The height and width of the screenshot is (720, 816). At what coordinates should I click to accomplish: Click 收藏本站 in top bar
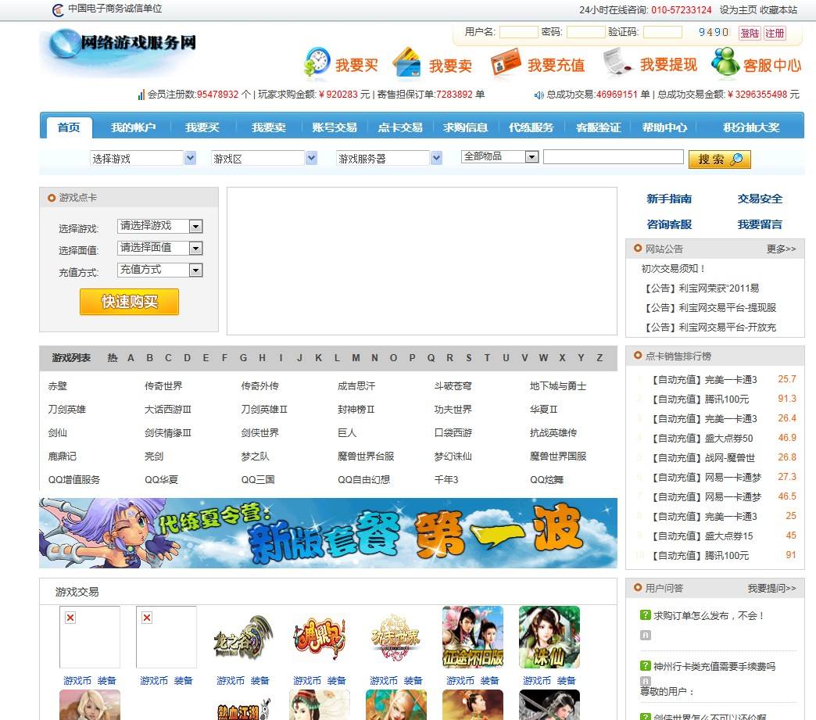pos(778,9)
